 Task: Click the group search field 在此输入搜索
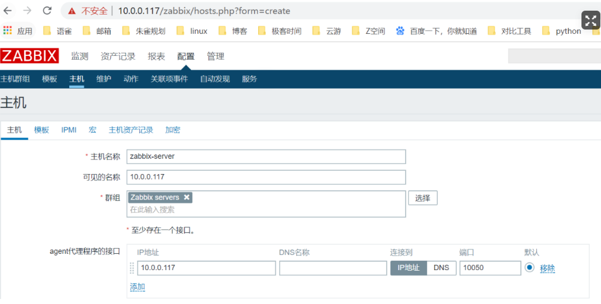pyautogui.click(x=266, y=210)
